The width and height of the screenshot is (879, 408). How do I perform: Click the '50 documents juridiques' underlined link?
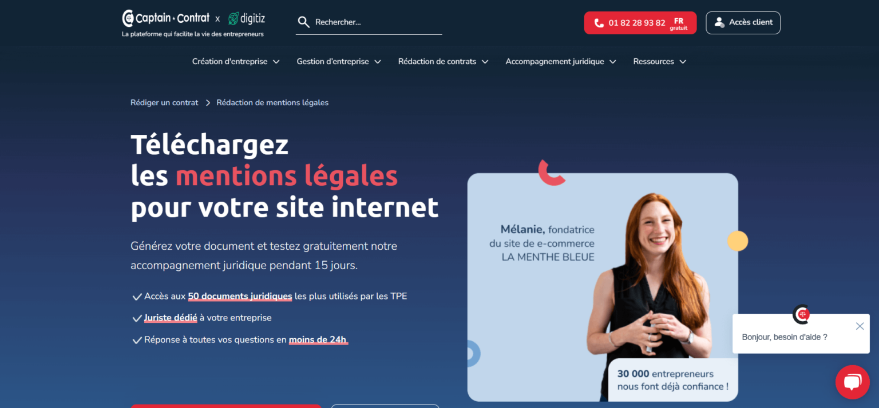[x=240, y=297]
